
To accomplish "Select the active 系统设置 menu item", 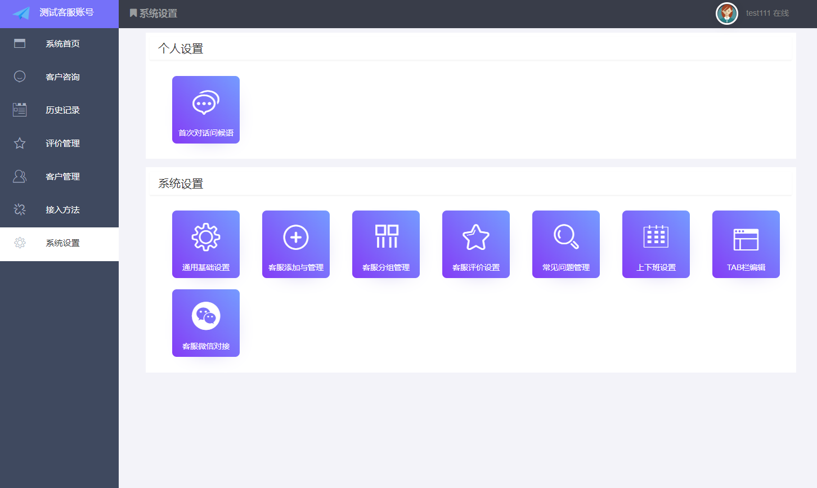I will [x=59, y=244].
